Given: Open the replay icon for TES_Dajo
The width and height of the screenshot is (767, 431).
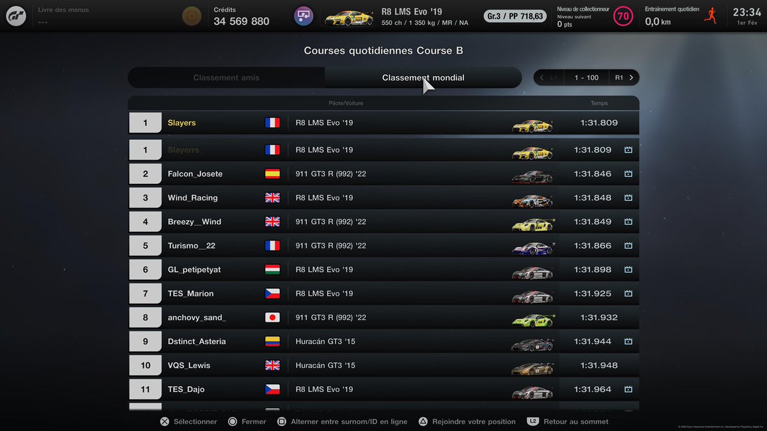Looking at the screenshot, I should click(628, 389).
